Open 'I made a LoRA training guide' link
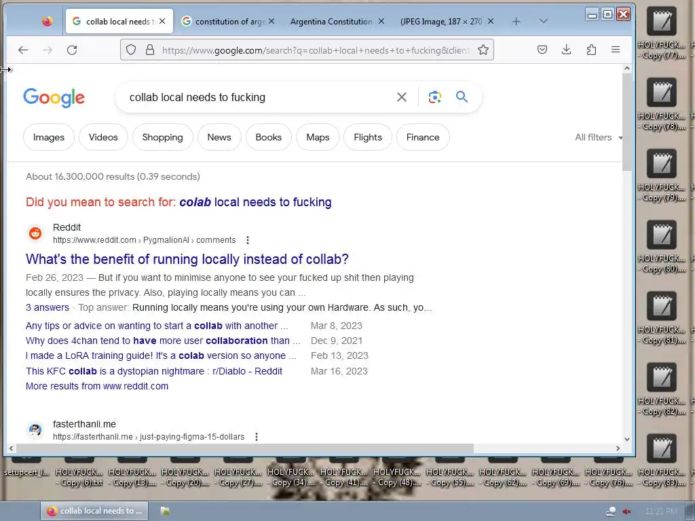695x521 pixels. (x=161, y=355)
